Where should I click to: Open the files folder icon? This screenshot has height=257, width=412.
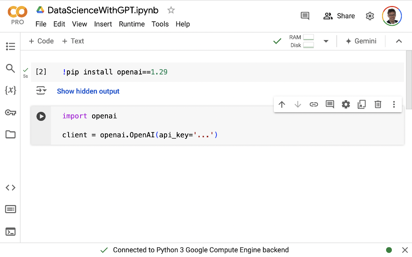(x=10, y=134)
